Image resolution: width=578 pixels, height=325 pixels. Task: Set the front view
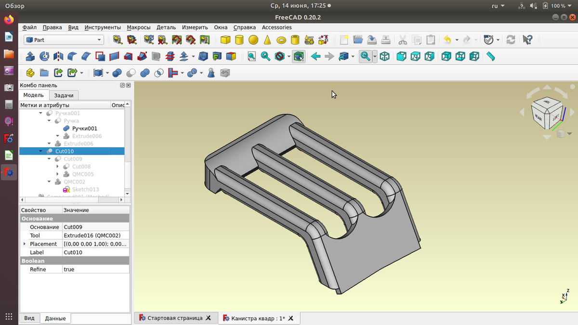401,56
